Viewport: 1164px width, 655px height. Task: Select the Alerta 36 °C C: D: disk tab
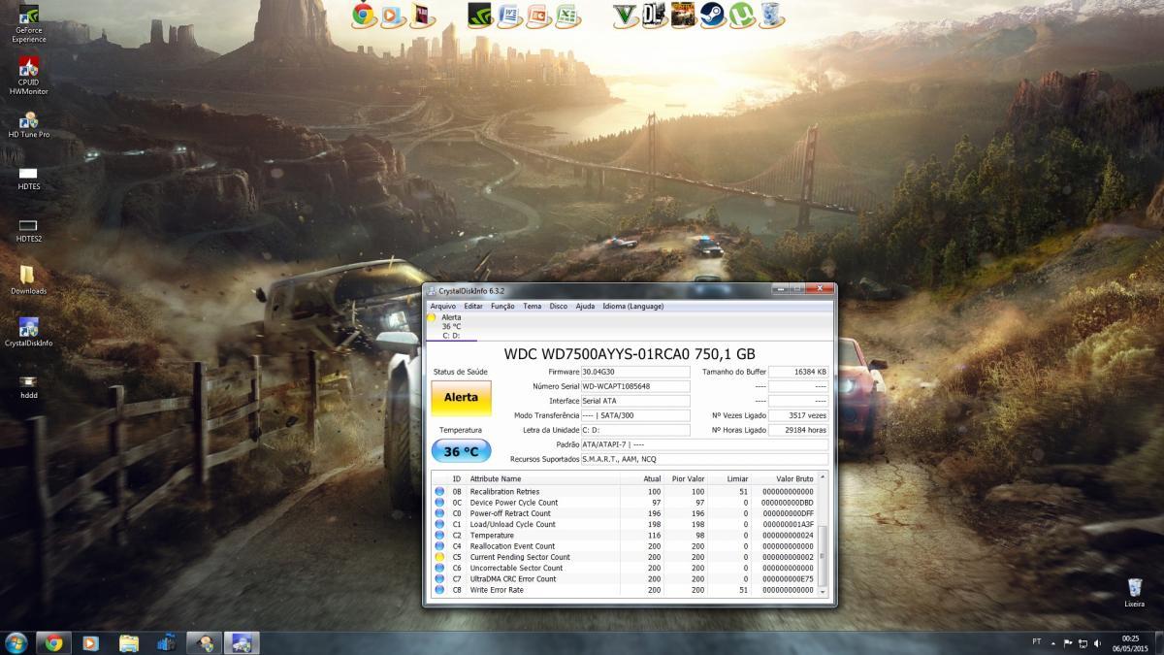(x=451, y=326)
